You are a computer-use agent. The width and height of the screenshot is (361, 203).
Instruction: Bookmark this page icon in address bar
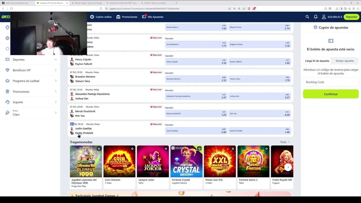coord(101,8)
